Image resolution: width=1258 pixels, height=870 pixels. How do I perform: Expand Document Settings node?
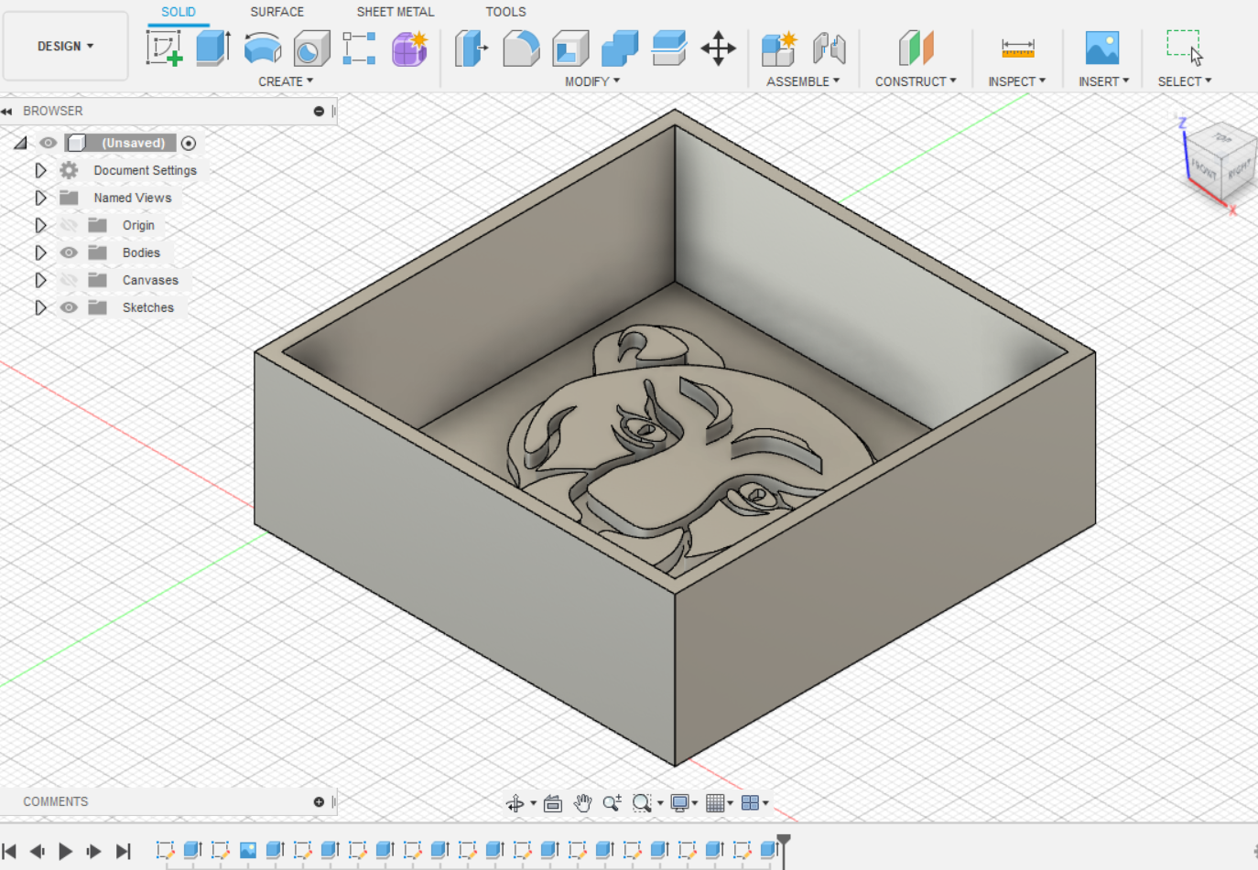pos(40,170)
